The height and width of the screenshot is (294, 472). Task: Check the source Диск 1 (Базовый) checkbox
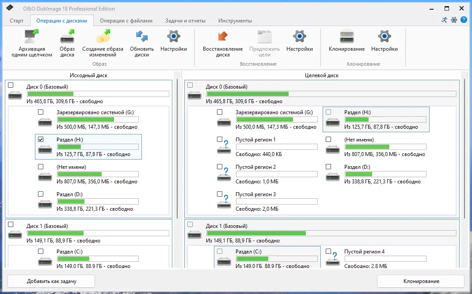pyautogui.click(x=11, y=224)
